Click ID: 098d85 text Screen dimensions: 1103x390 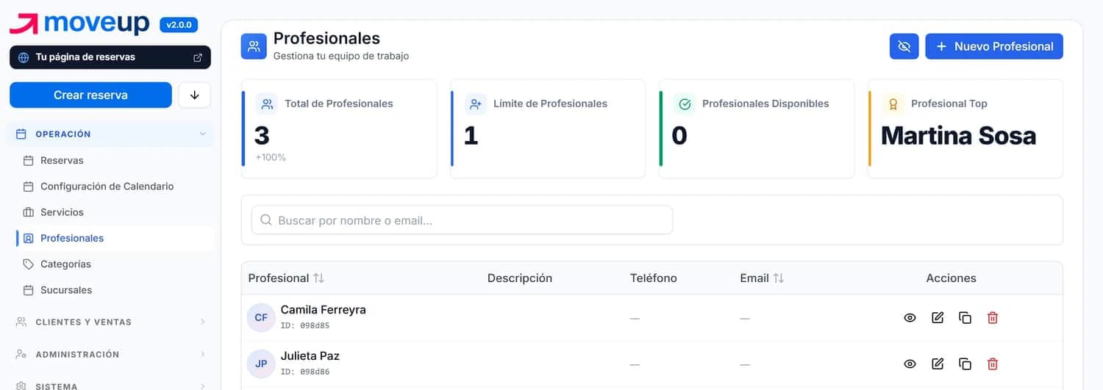click(x=304, y=325)
